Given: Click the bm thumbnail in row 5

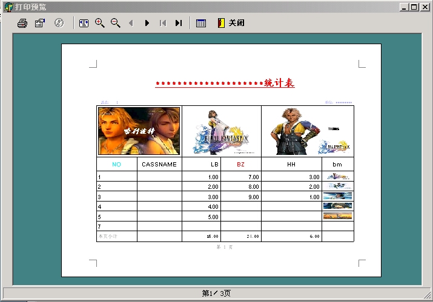Looking at the screenshot, I should 338,216.
